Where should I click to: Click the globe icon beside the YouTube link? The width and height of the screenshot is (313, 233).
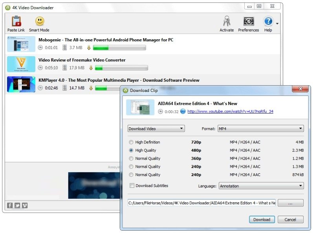click(183, 112)
